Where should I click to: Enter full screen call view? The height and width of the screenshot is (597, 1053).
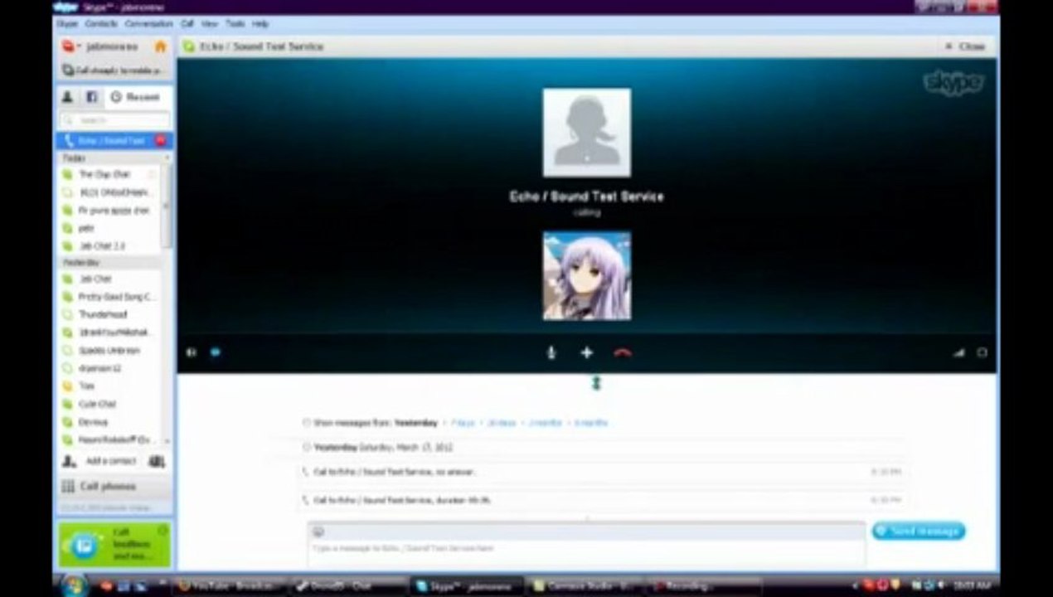tap(982, 352)
